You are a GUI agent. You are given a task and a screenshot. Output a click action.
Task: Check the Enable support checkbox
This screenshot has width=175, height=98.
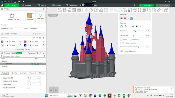pyautogui.click(x=29, y=88)
